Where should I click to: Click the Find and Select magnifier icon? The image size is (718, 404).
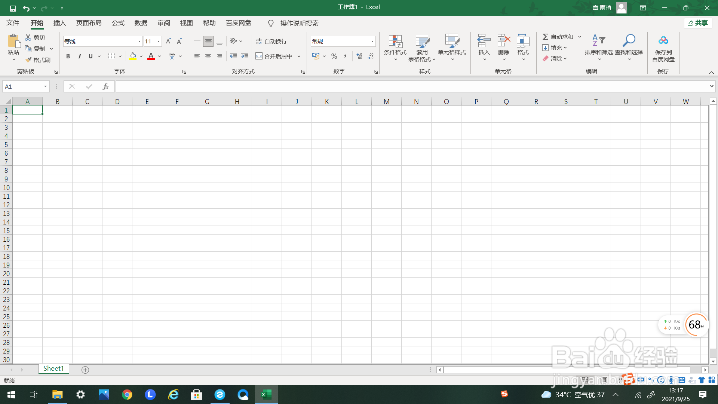tap(629, 40)
